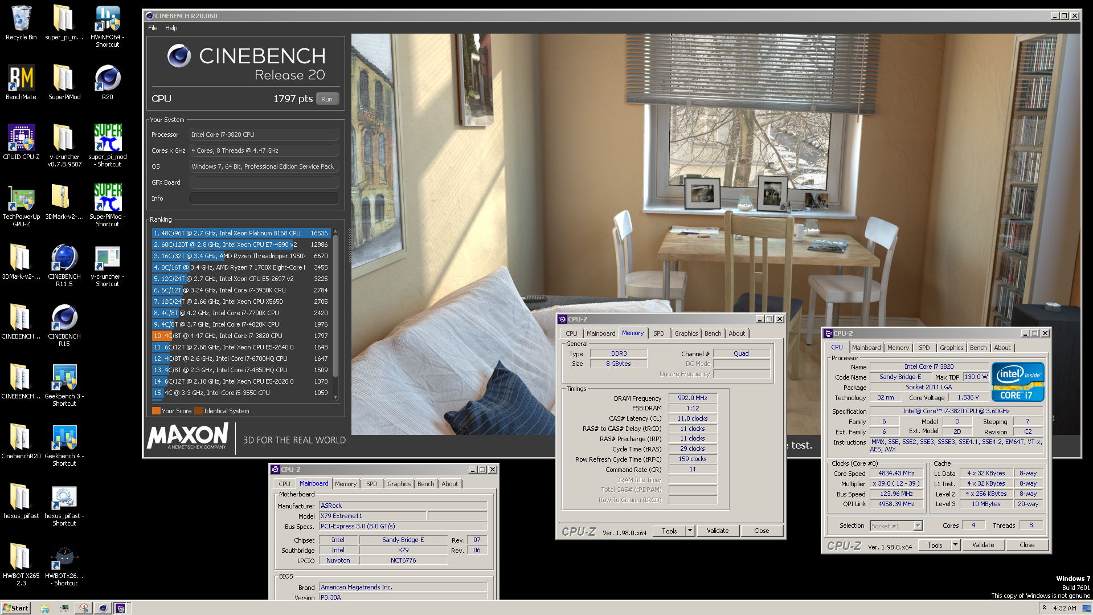Viewport: 1093px width, 615px height.
Task: Select the HWBOTx265 shortcut icon
Action: click(64, 564)
